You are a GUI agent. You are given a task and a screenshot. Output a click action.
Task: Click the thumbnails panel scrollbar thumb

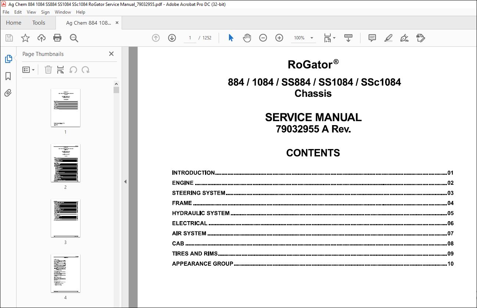(116, 90)
